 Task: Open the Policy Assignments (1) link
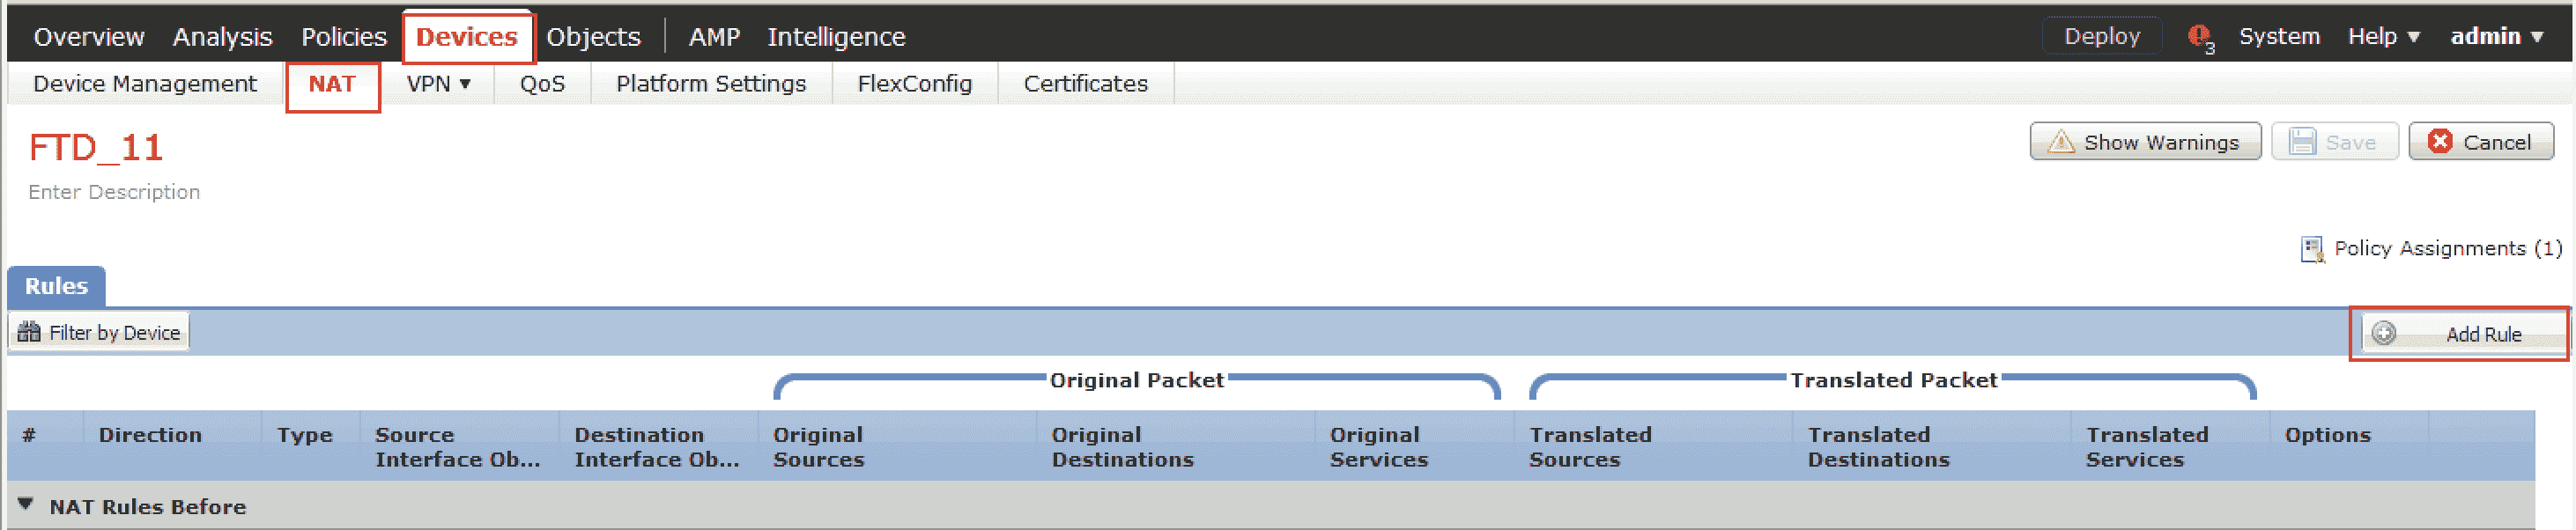(x=2447, y=248)
